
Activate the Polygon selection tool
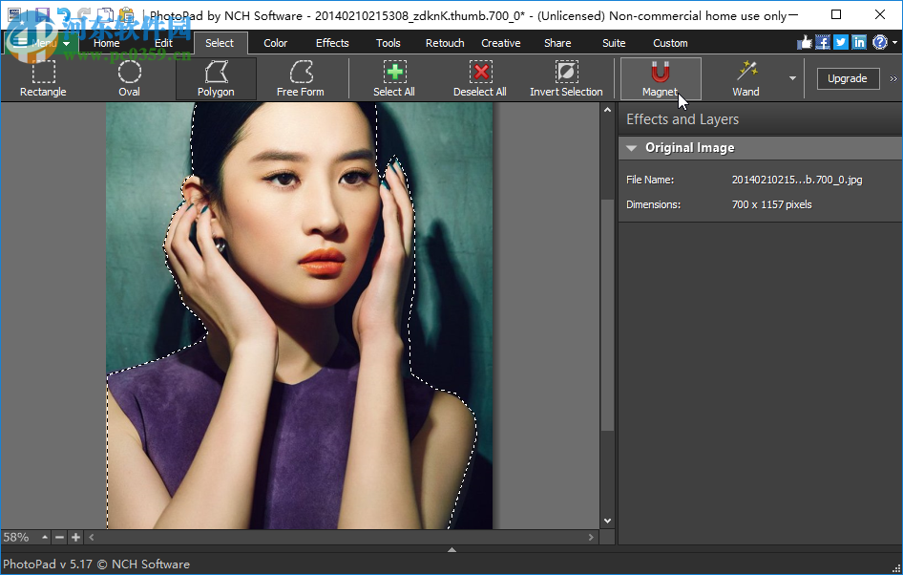(x=216, y=76)
